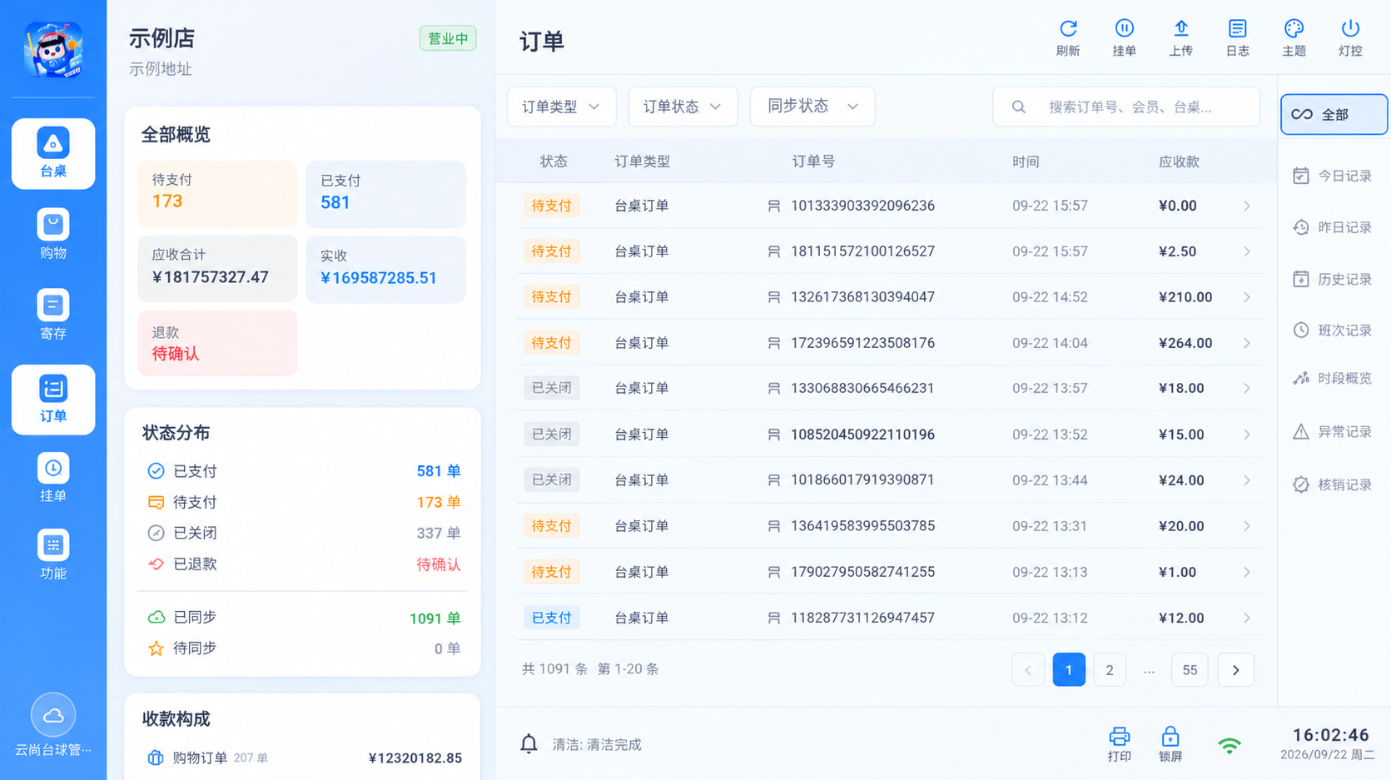This screenshot has height=780, width=1391.
Task: Switch to 今日记录 tab
Action: 1333,176
